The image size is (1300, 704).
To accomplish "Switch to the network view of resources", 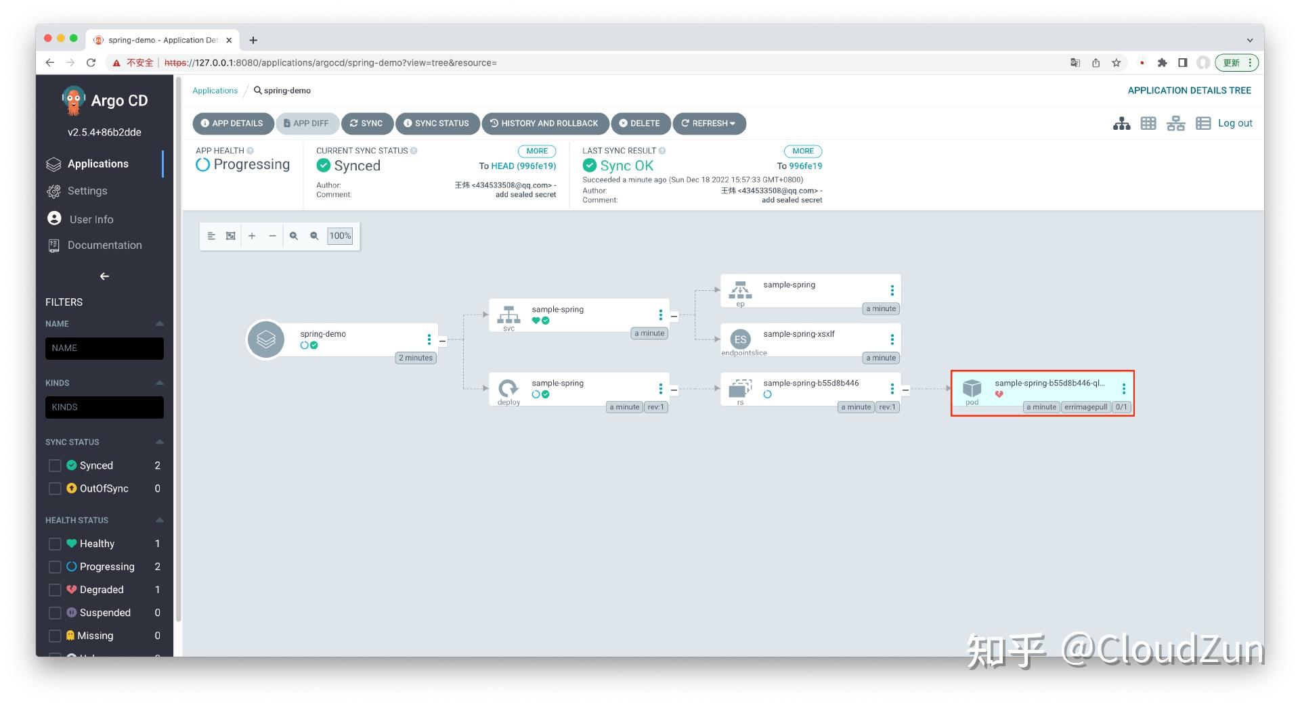I will 1175,123.
